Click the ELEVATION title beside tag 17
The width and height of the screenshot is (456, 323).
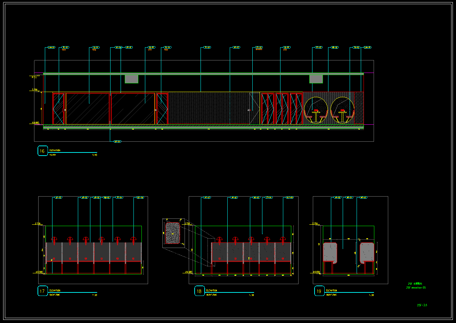[x=55, y=290]
